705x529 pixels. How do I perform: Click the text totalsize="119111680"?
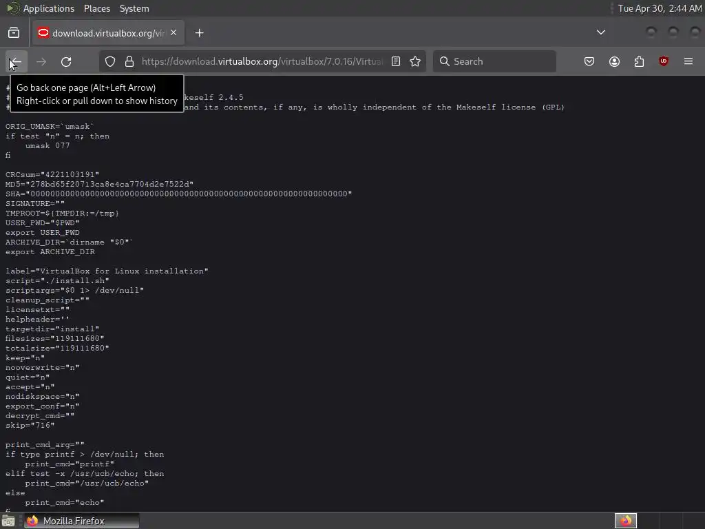point(57,348)
